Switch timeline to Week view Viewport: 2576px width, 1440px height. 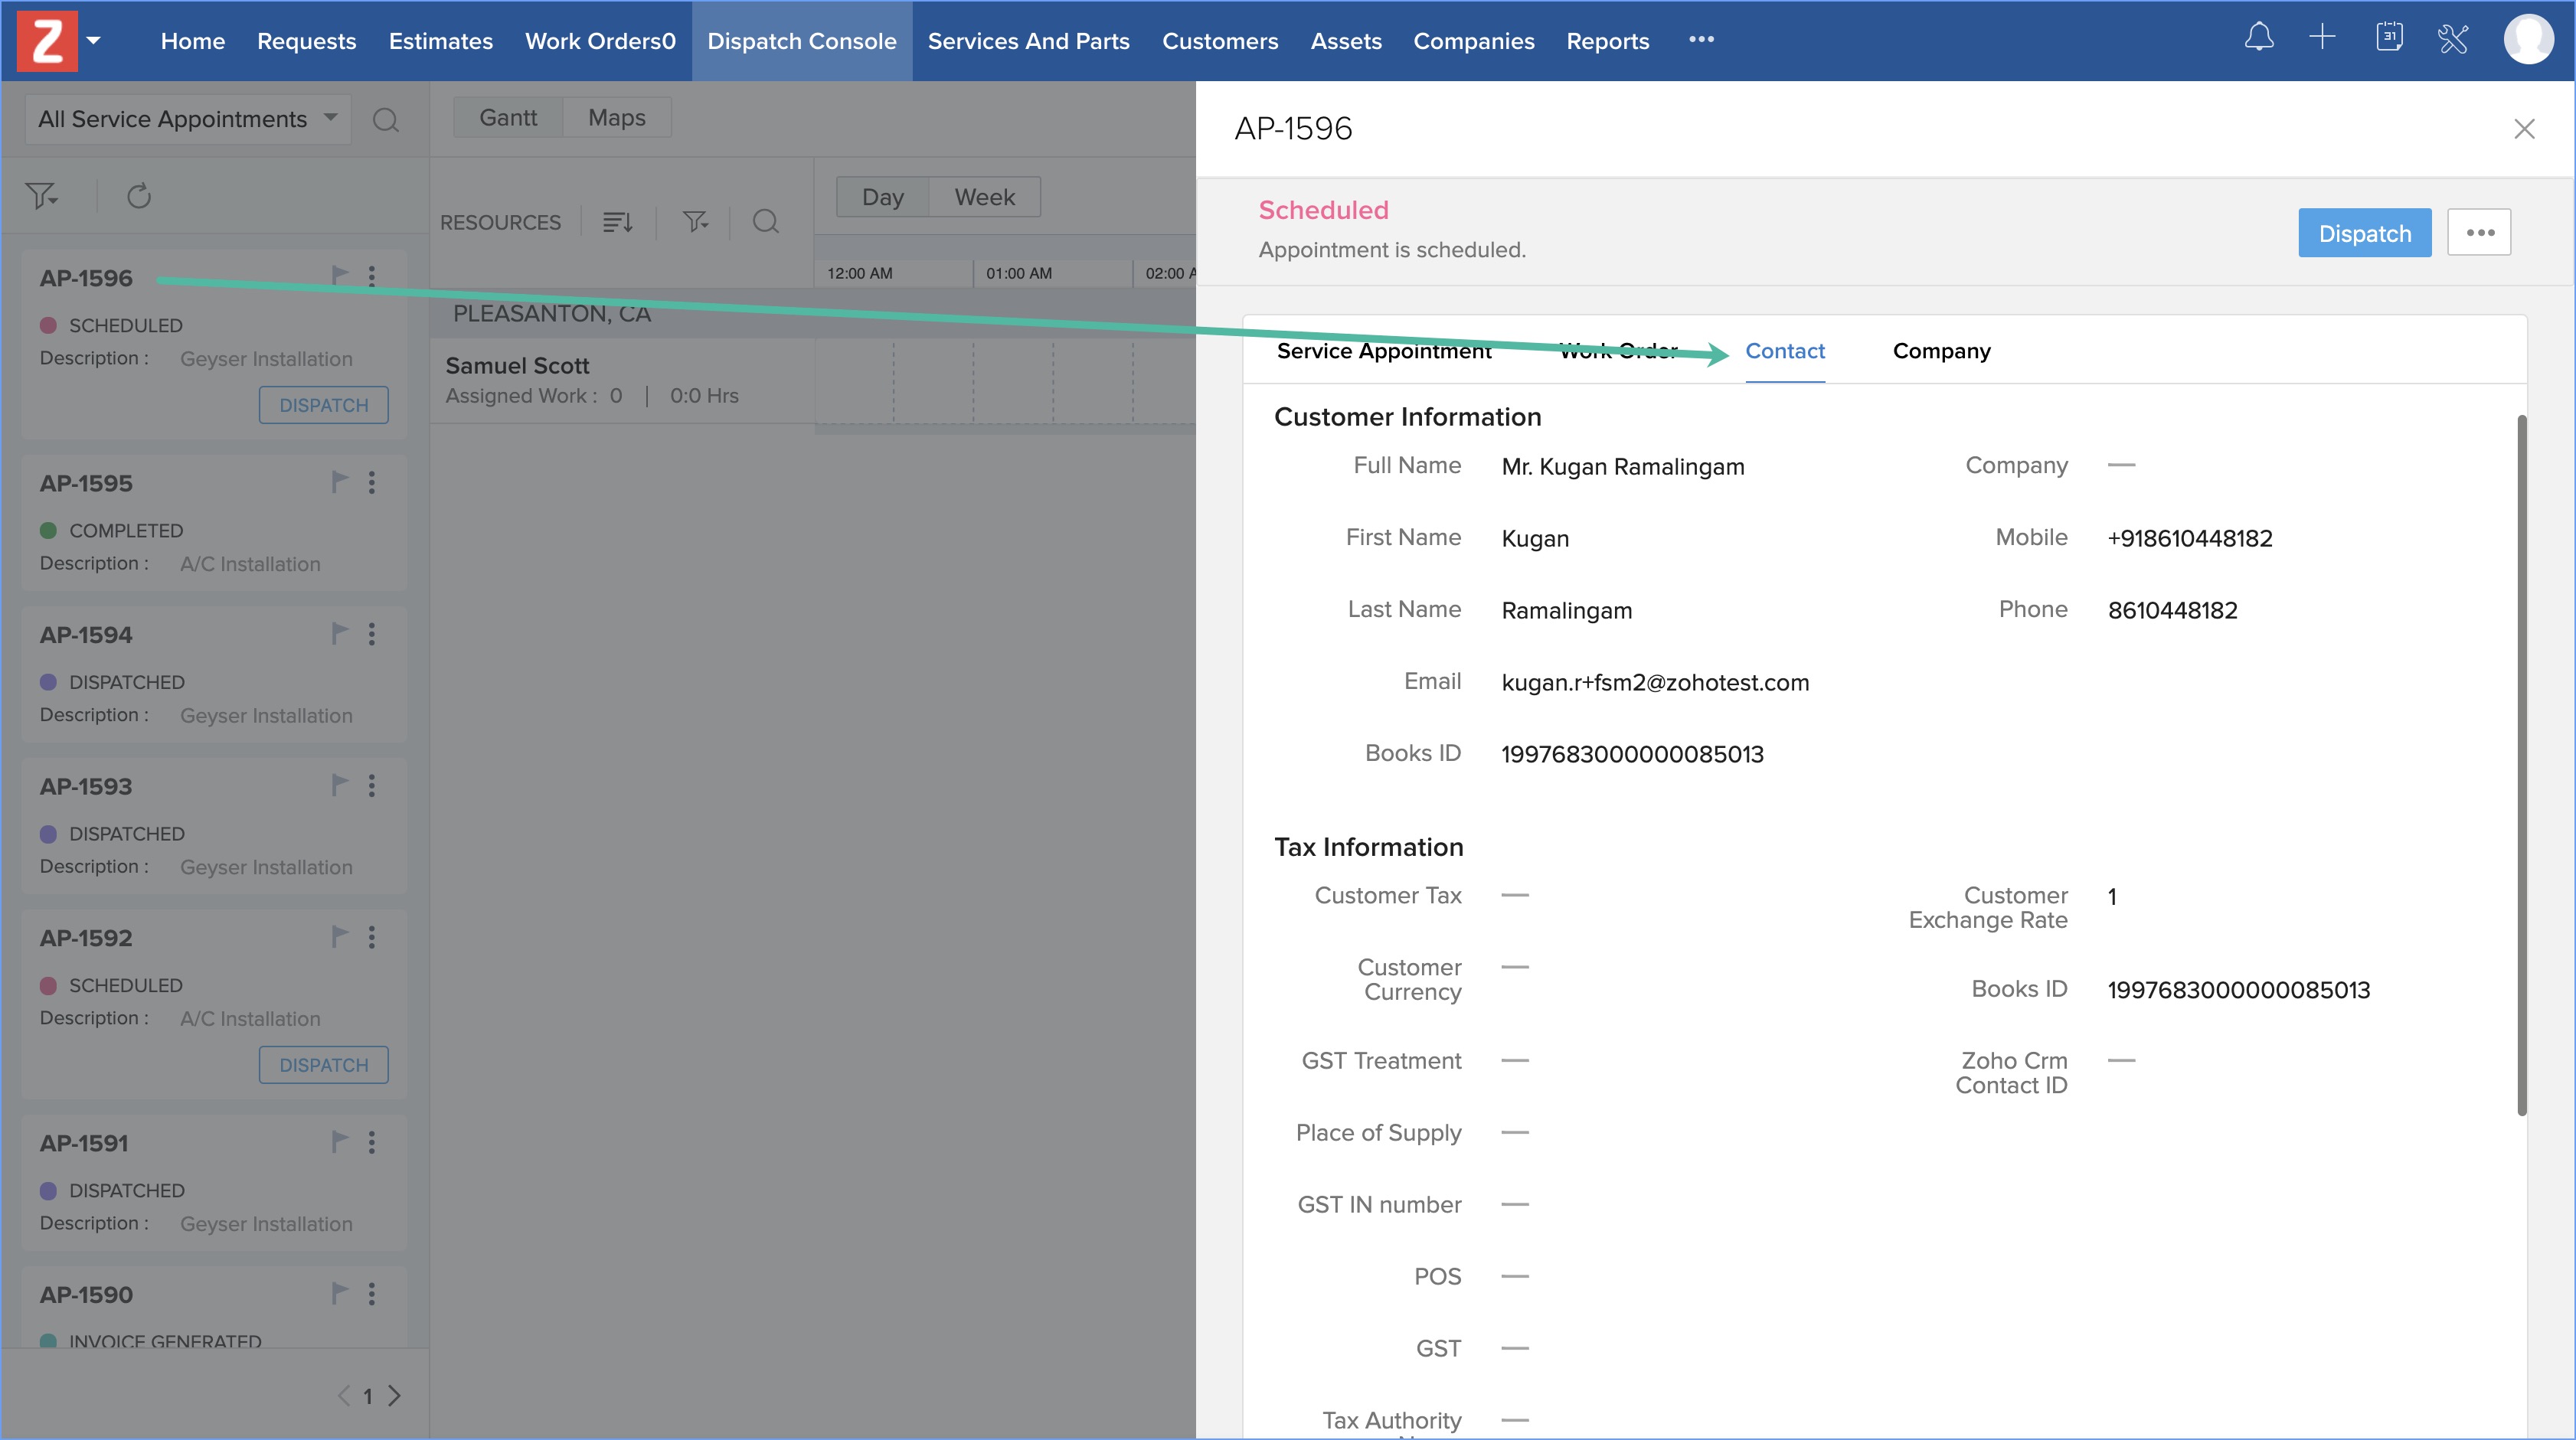[984, 197]
